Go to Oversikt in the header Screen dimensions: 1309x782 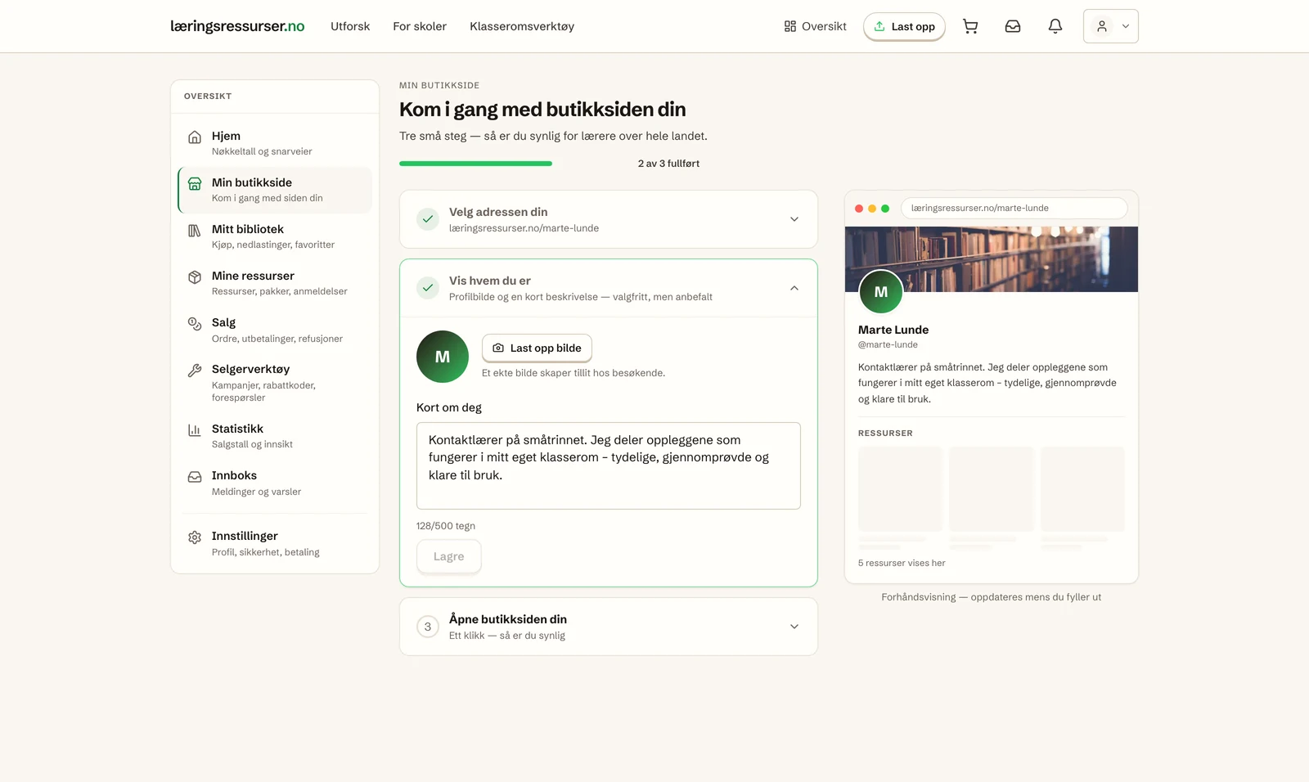(815, 26)
